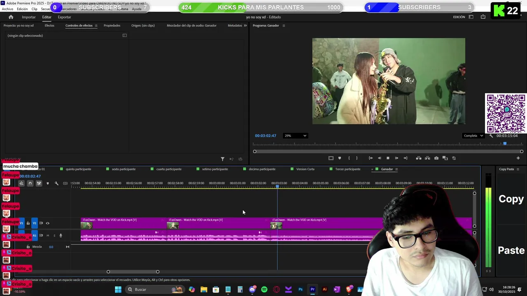Open Copy Pasta panel menu
This screenshot has height=296, width=527.
(518, 169)
